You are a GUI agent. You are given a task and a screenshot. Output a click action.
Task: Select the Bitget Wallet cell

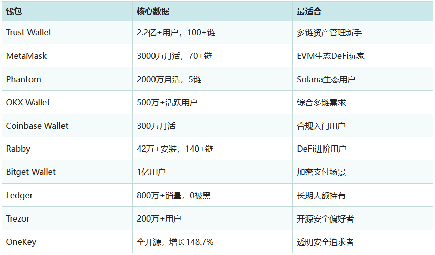67,172
